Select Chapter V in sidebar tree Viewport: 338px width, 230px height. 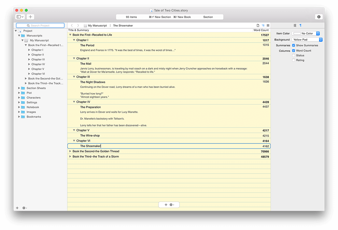coord(38,69)
